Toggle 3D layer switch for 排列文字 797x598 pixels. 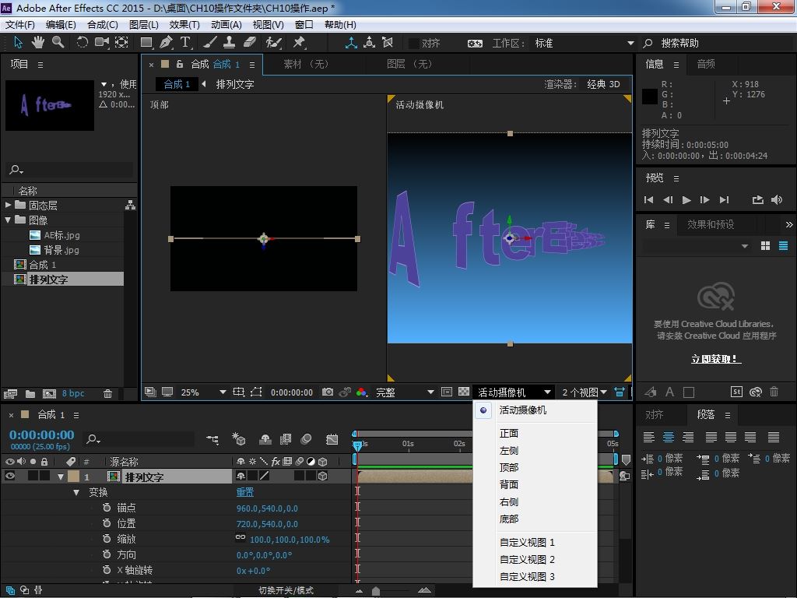click(x=322, y=476)
